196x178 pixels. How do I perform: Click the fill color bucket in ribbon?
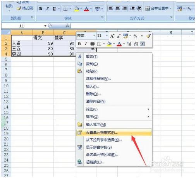77,9
